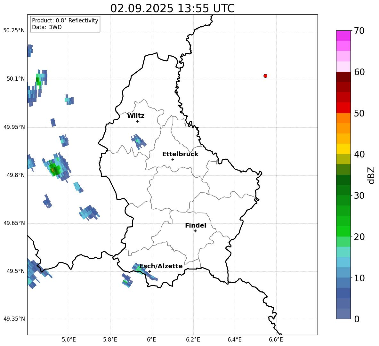Screen dimensions: 379x346
Task: Click the 50 colorbar tick label
Action: (x=359, y=113)
